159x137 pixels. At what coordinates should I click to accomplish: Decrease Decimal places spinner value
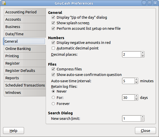coord(143,56)
